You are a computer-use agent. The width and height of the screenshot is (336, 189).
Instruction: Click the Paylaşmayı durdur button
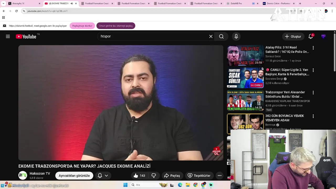[x=82, y=26]
